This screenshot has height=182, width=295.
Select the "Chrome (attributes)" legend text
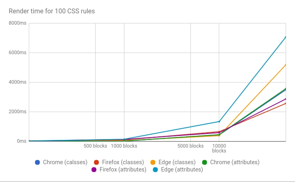[235, 162]
